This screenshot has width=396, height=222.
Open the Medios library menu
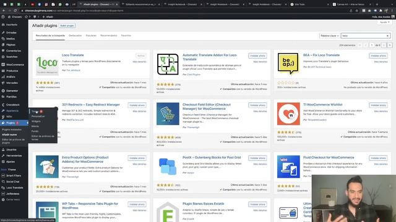[x=11, y=39]
